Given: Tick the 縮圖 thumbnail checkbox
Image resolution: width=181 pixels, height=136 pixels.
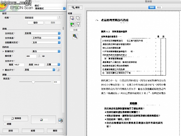Looking at the screenshot, I should 5,124.
